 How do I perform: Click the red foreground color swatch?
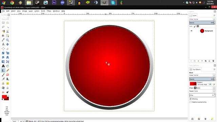[x=4, y=97]
